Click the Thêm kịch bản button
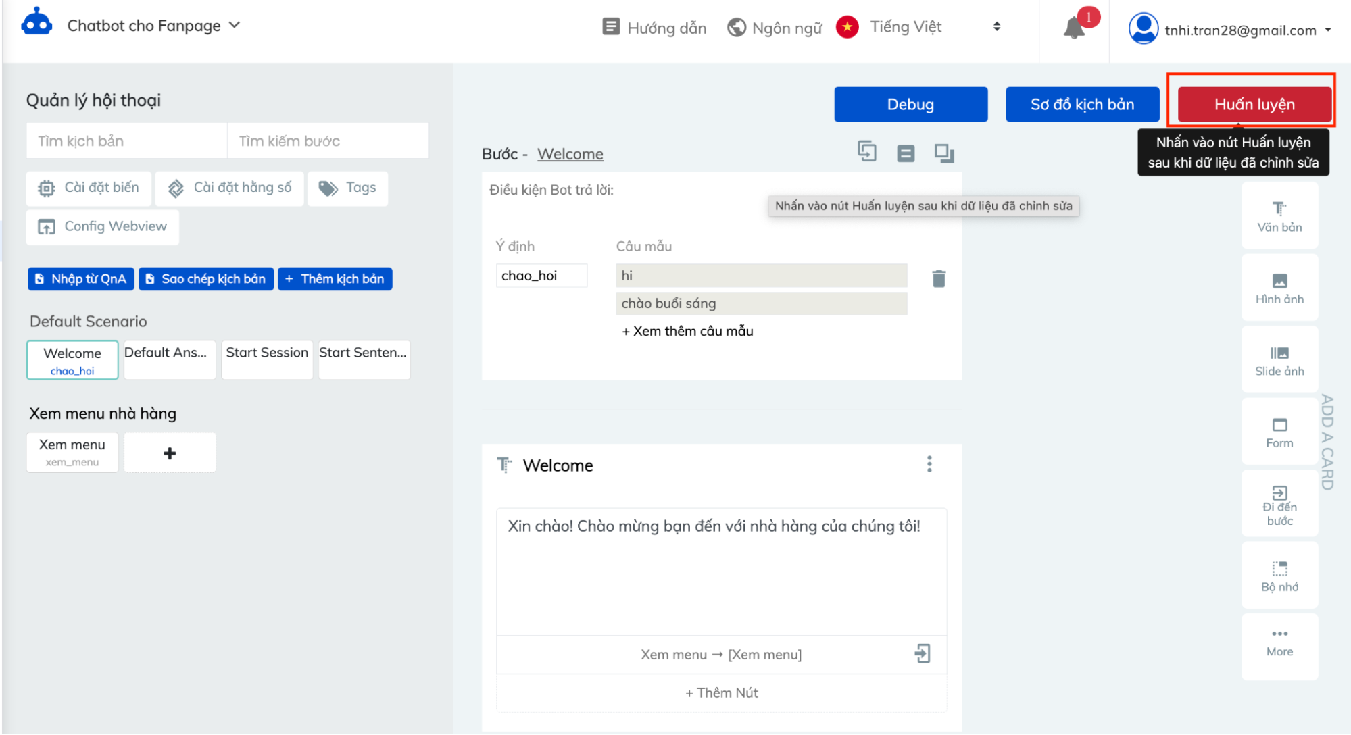 coord(335,278)
